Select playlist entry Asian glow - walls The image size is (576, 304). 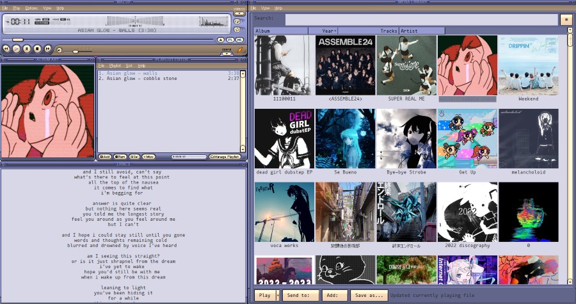click(168, 73)
